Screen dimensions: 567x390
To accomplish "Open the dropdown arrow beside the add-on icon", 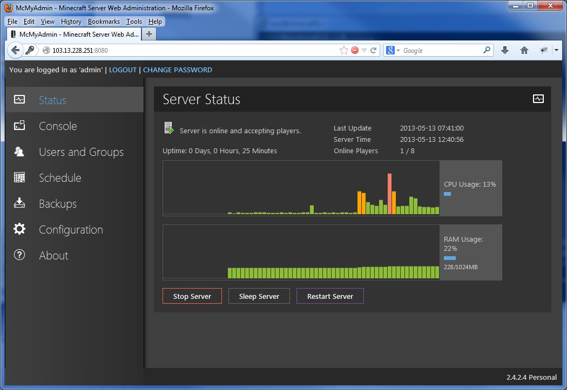I will [557, 50].
